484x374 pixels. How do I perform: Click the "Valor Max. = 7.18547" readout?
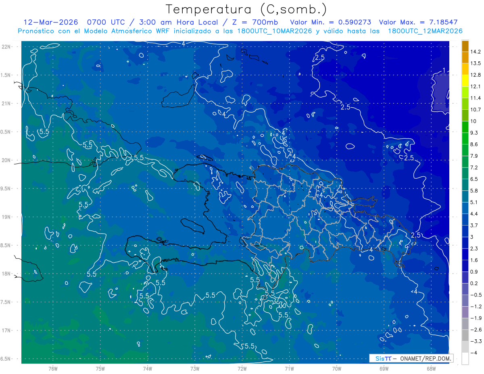[418, 22]
